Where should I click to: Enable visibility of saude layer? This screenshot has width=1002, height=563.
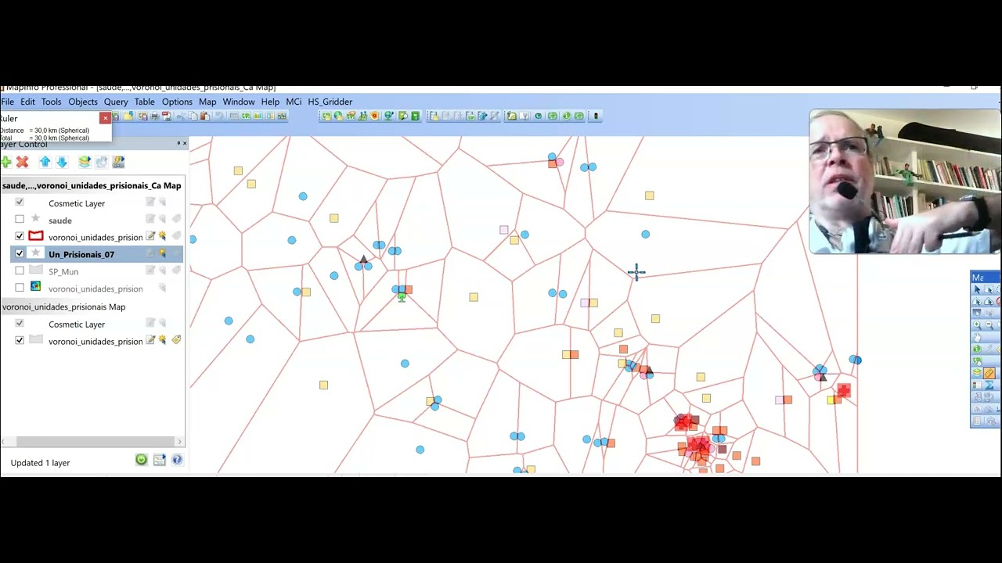pyautogui.click(x=20, y=220)
